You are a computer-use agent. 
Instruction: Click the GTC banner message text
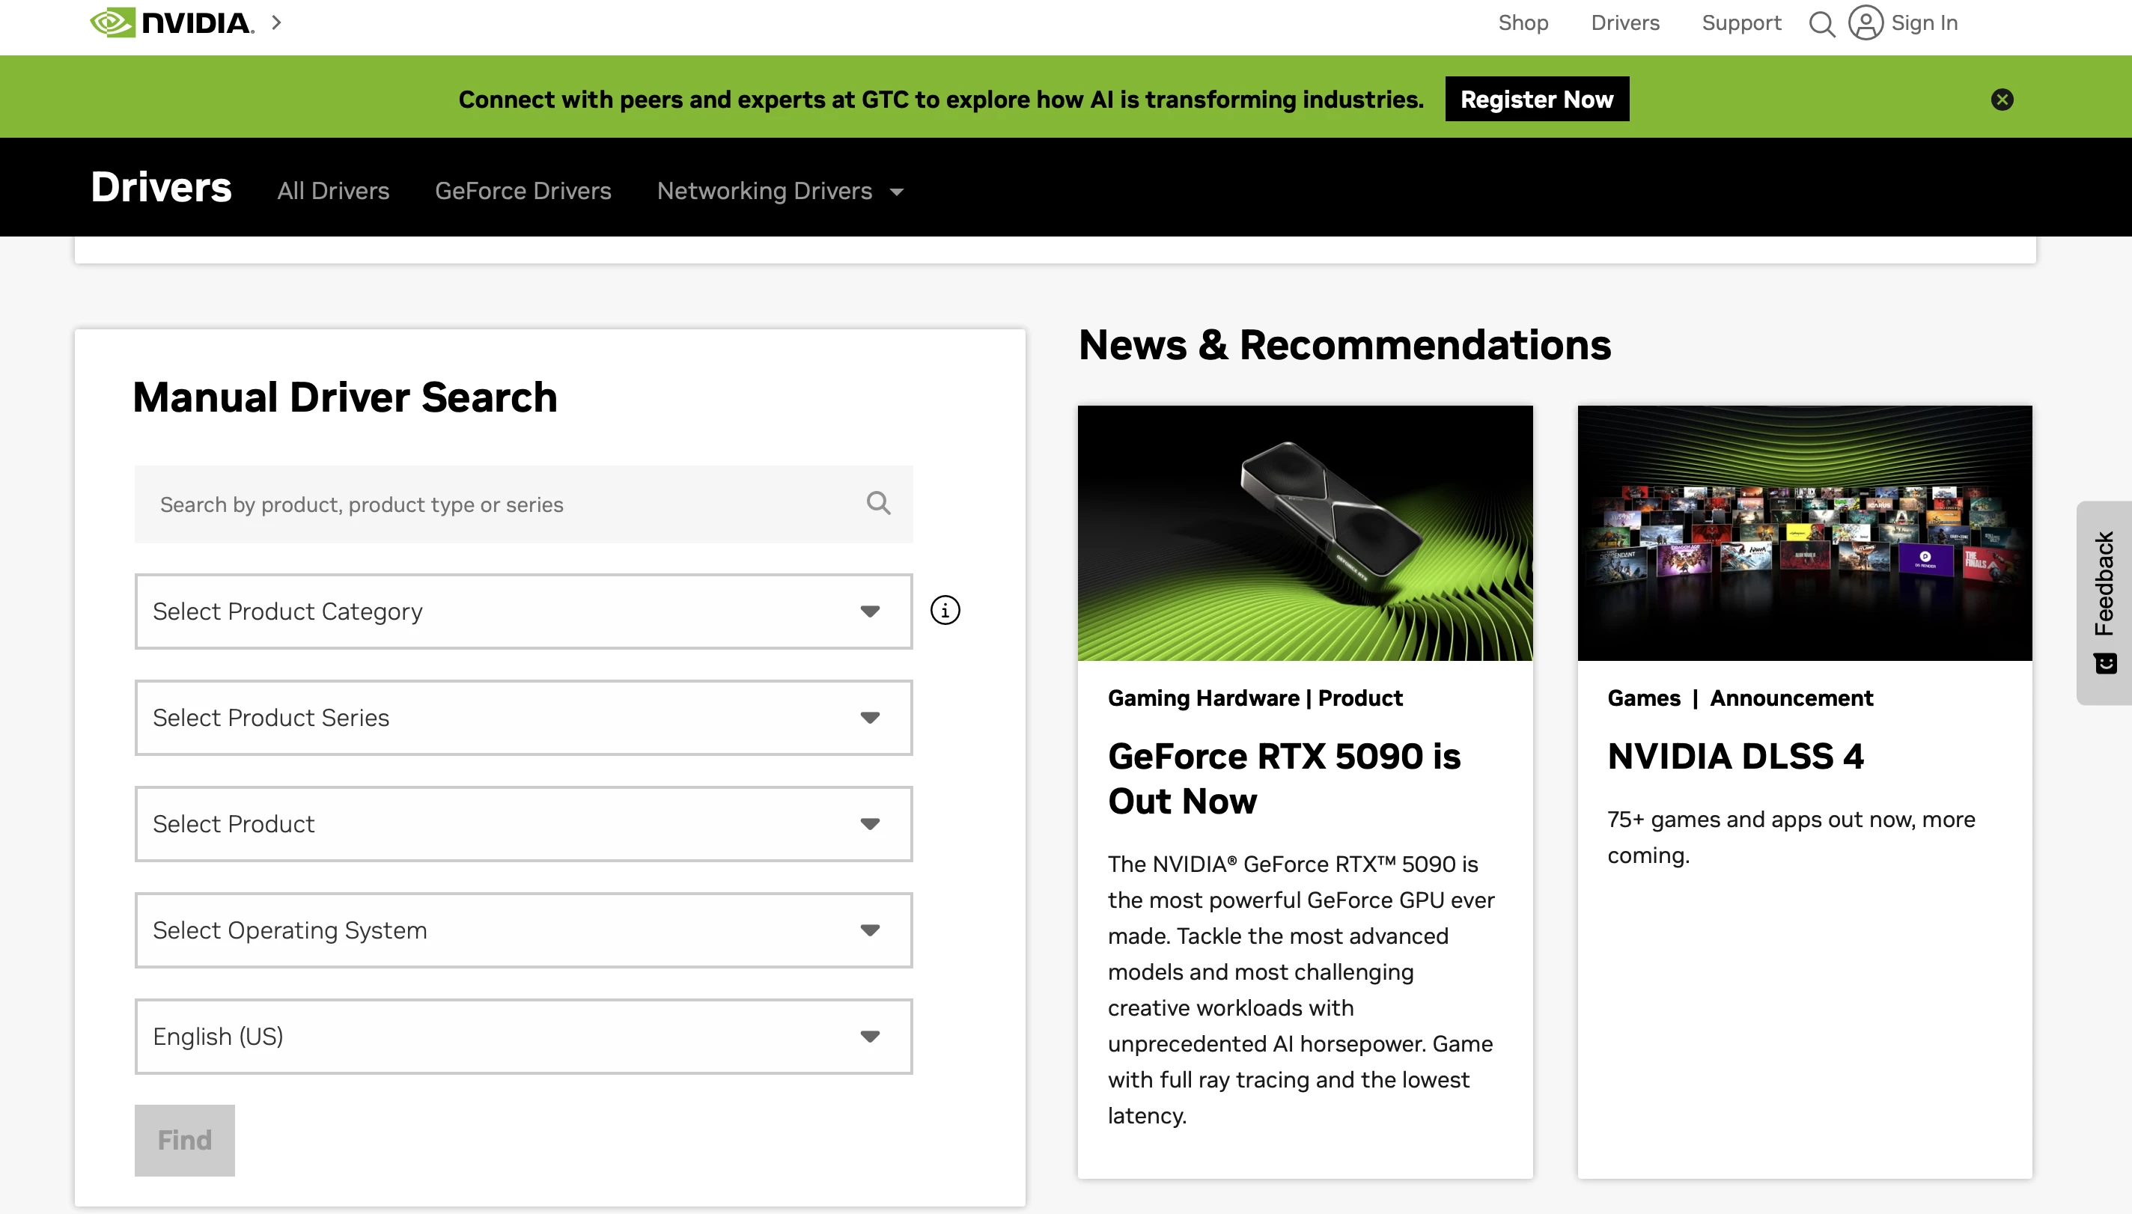click(940, 100)
